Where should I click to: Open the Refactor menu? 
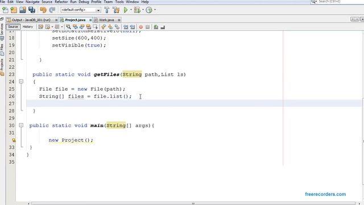point(61,2)
